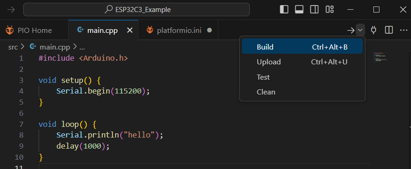The height and width of the screenshot is (169, 411).
Task: Open the serial monitor plug icon
Action: (x=374, y=30)
